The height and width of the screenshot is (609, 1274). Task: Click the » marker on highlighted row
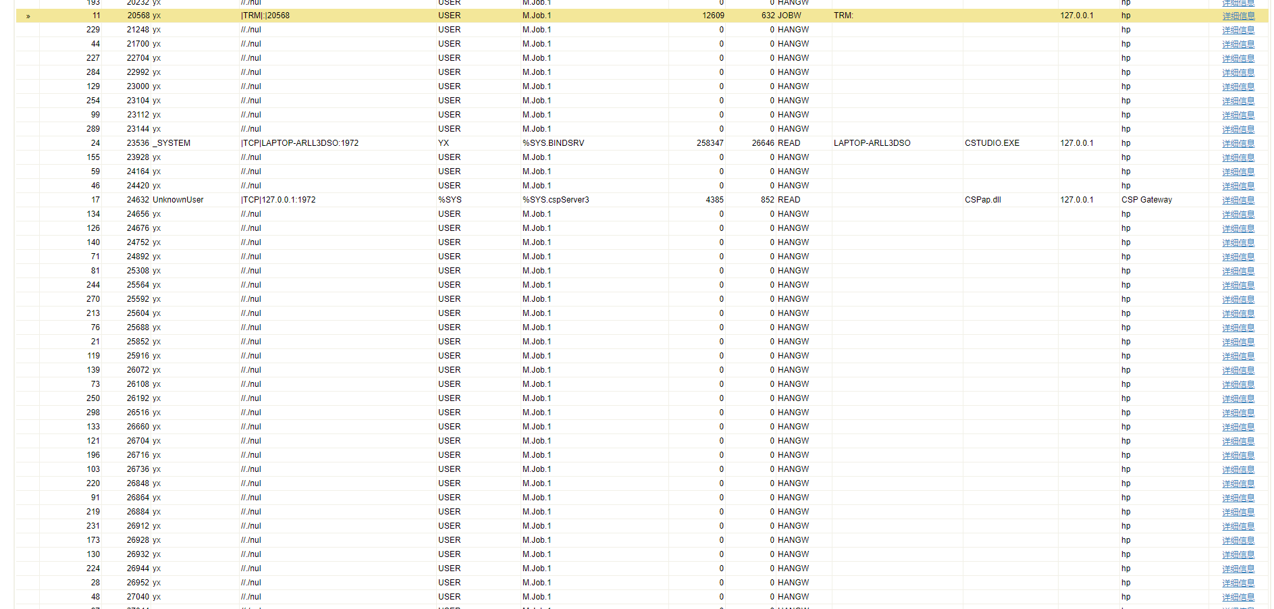pyautogui.click(x=28, y=16)
